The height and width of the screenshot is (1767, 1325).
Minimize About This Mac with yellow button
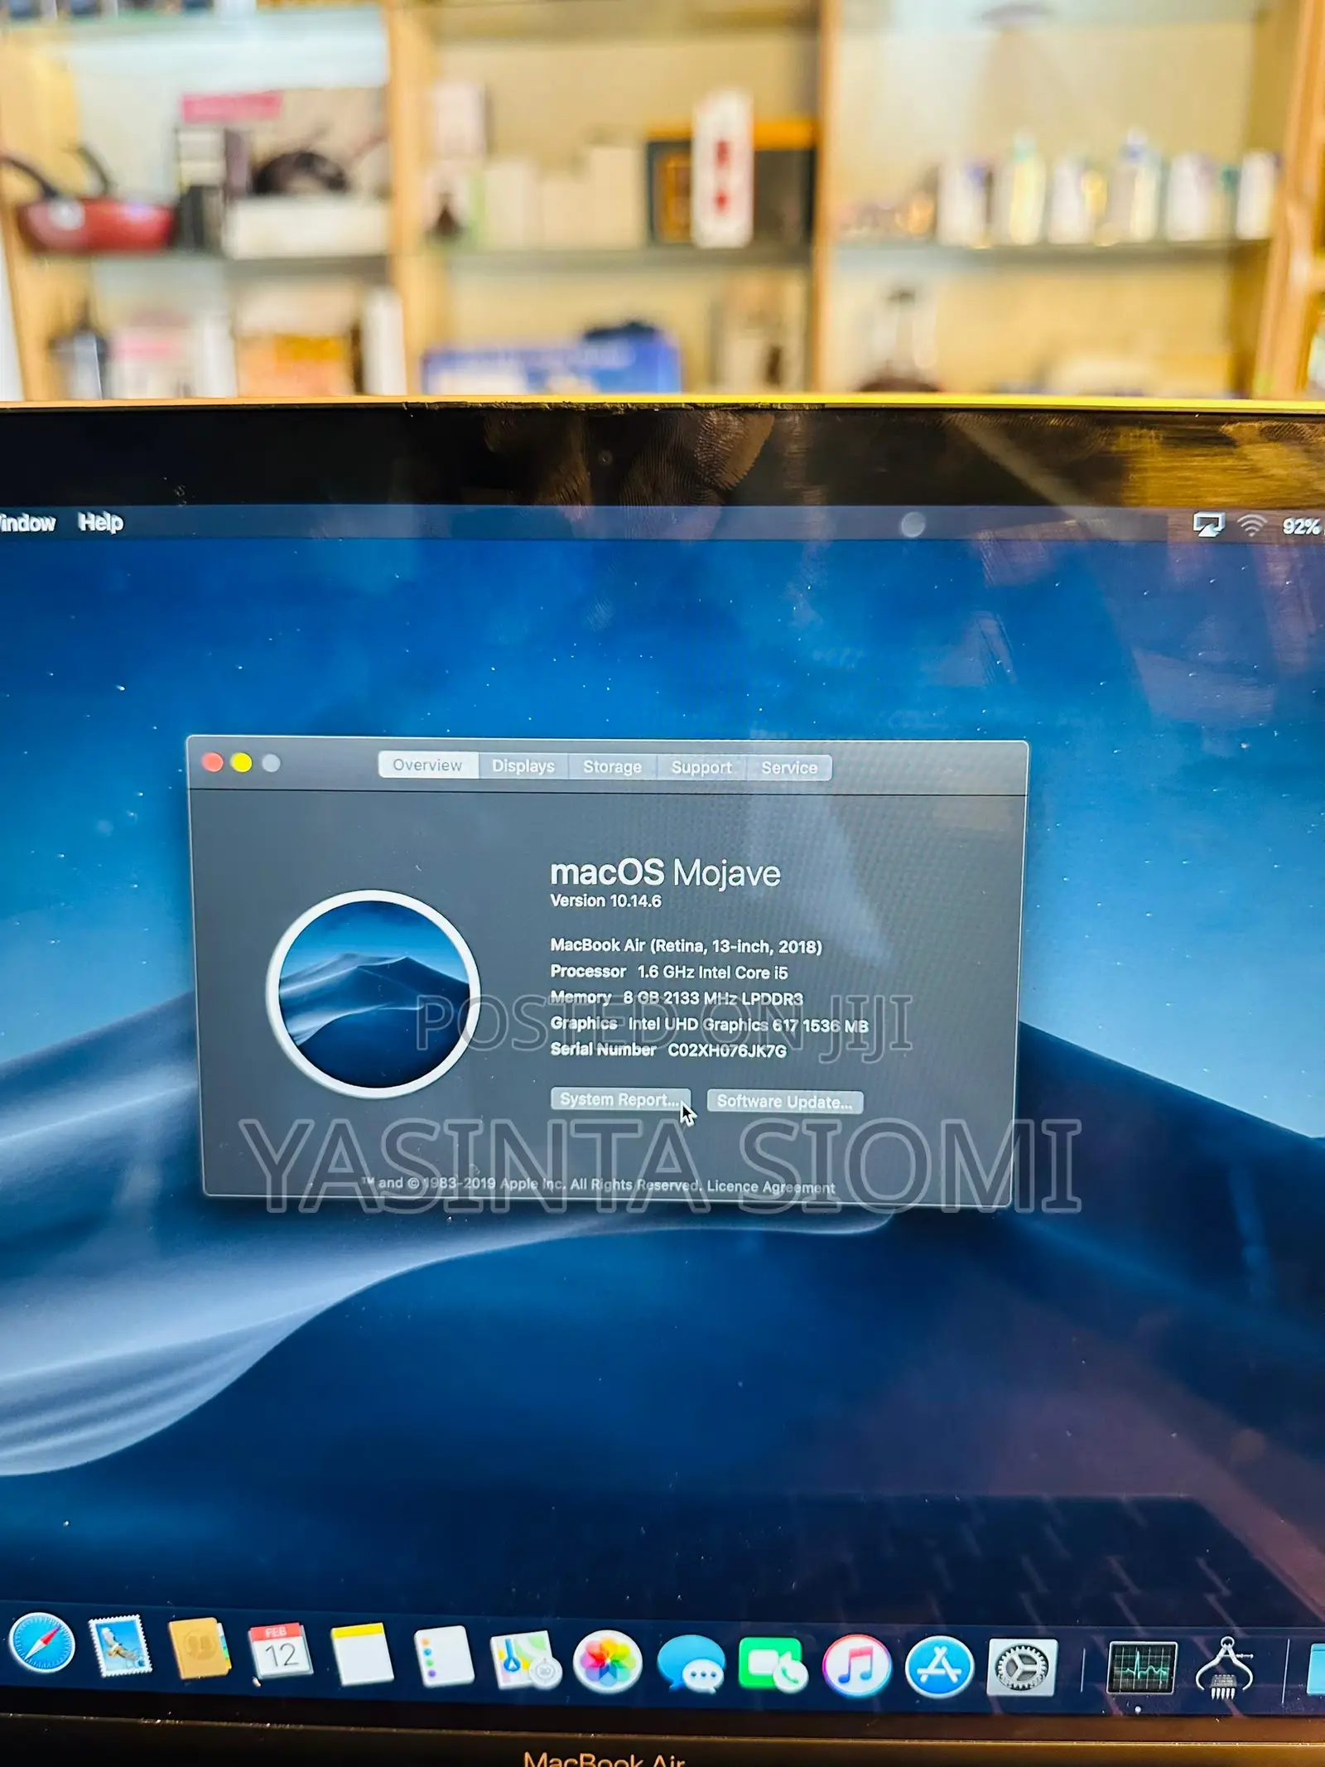tap(242, 762)
